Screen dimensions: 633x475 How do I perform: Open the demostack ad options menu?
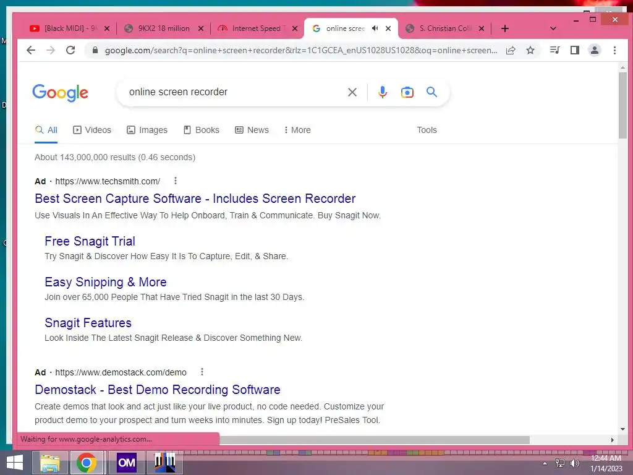[x=202, y=372]
